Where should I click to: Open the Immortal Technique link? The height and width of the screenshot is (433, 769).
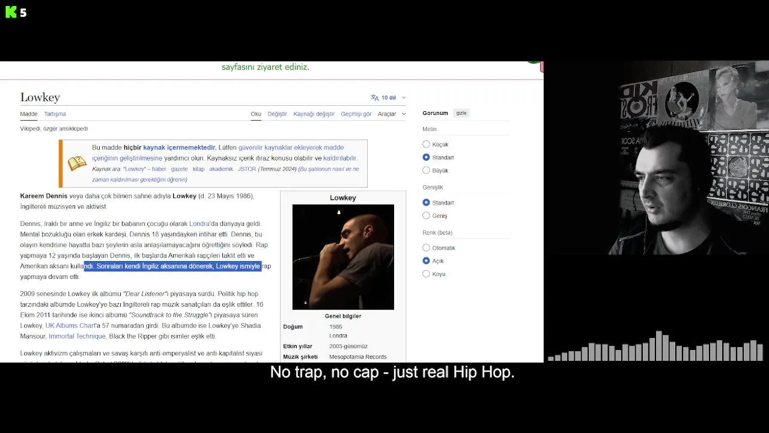click(77, 336)
